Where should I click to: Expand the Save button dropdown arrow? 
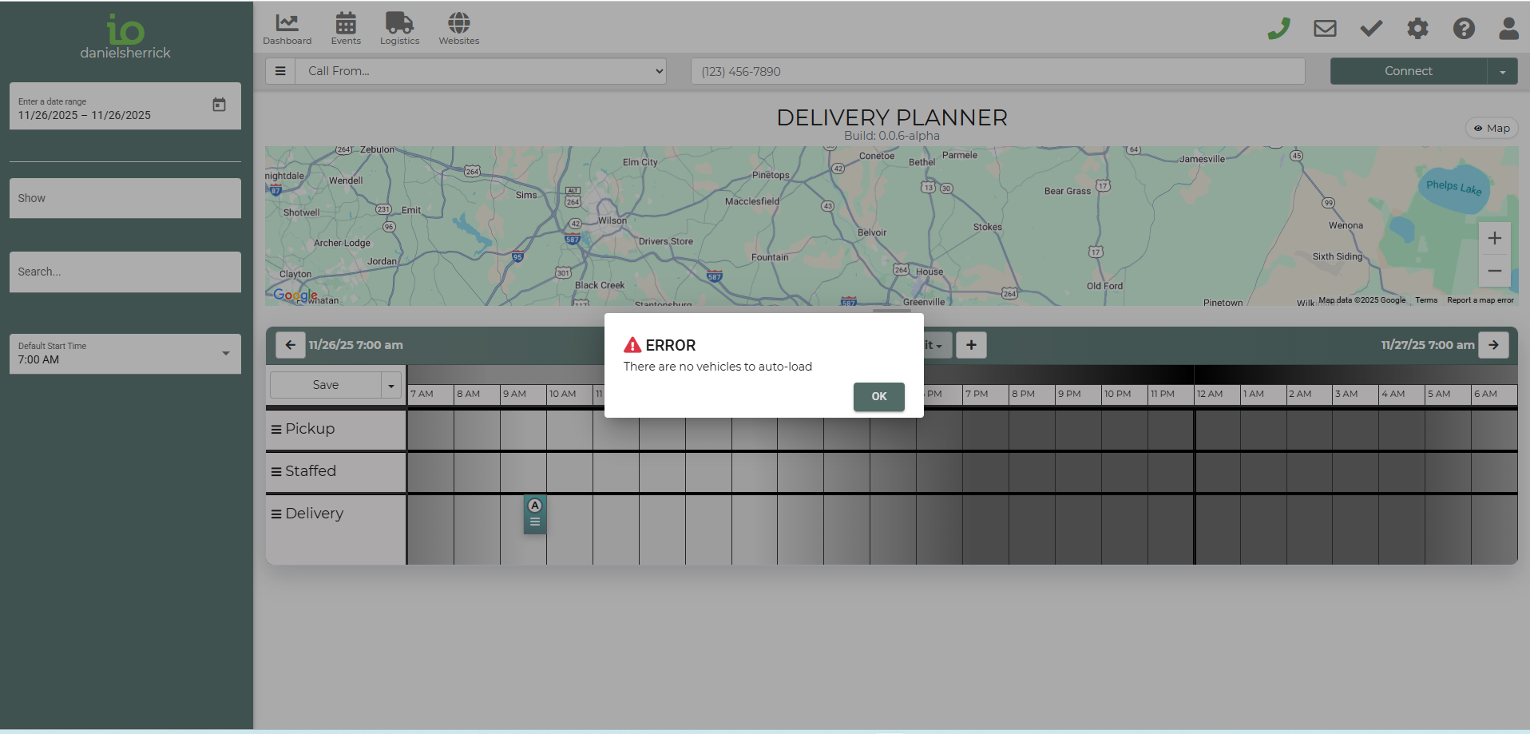point(391,386)
